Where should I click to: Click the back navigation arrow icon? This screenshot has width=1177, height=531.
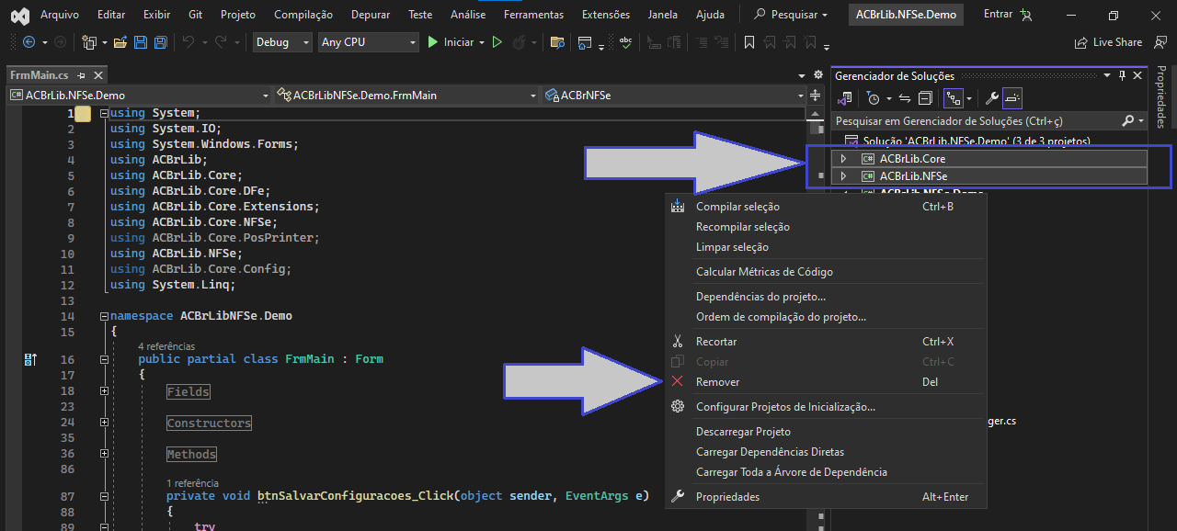click(29, 42)
